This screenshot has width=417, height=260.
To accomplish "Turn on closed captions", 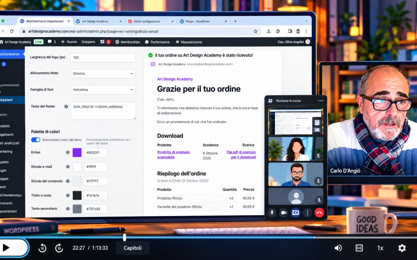I will click(x=359, y=248).
